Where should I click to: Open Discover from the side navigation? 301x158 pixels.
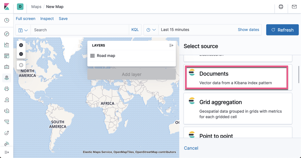click(x=7, y=34)
